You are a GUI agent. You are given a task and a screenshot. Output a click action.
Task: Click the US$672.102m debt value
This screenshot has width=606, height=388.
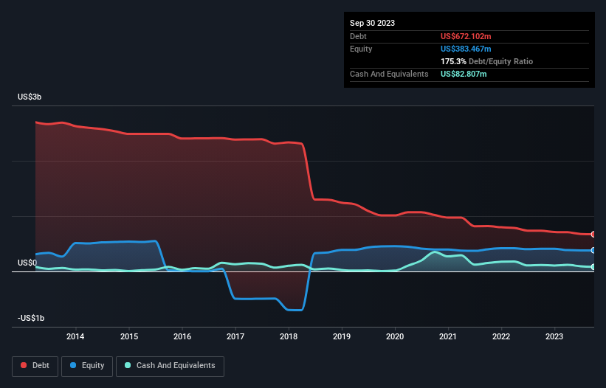pyautogui.click(x=466, y=36)
